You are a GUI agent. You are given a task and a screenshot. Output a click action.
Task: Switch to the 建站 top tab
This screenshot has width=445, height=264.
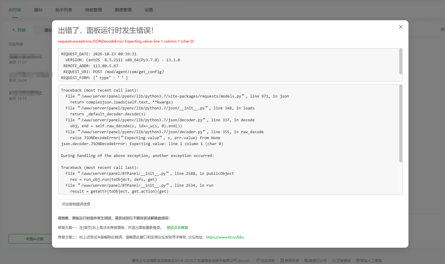(38, 10)
